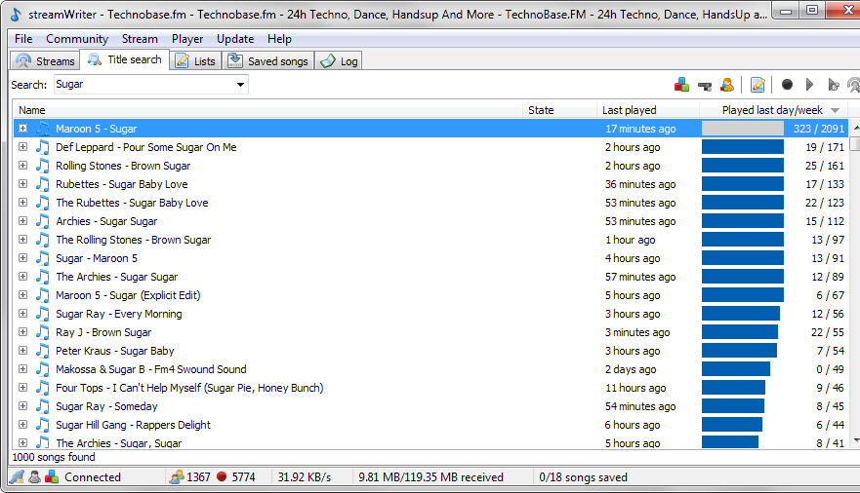Click the '2 days ago' last played cell
Image resolution: width=860 pixels, height=493 pixels.
point(631,369)
